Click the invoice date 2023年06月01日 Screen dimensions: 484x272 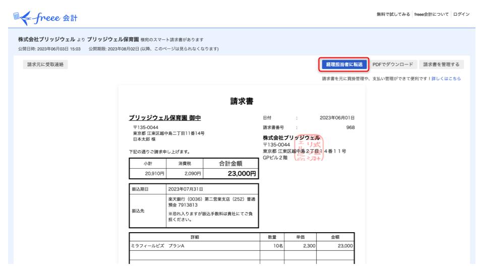(337, 118)
